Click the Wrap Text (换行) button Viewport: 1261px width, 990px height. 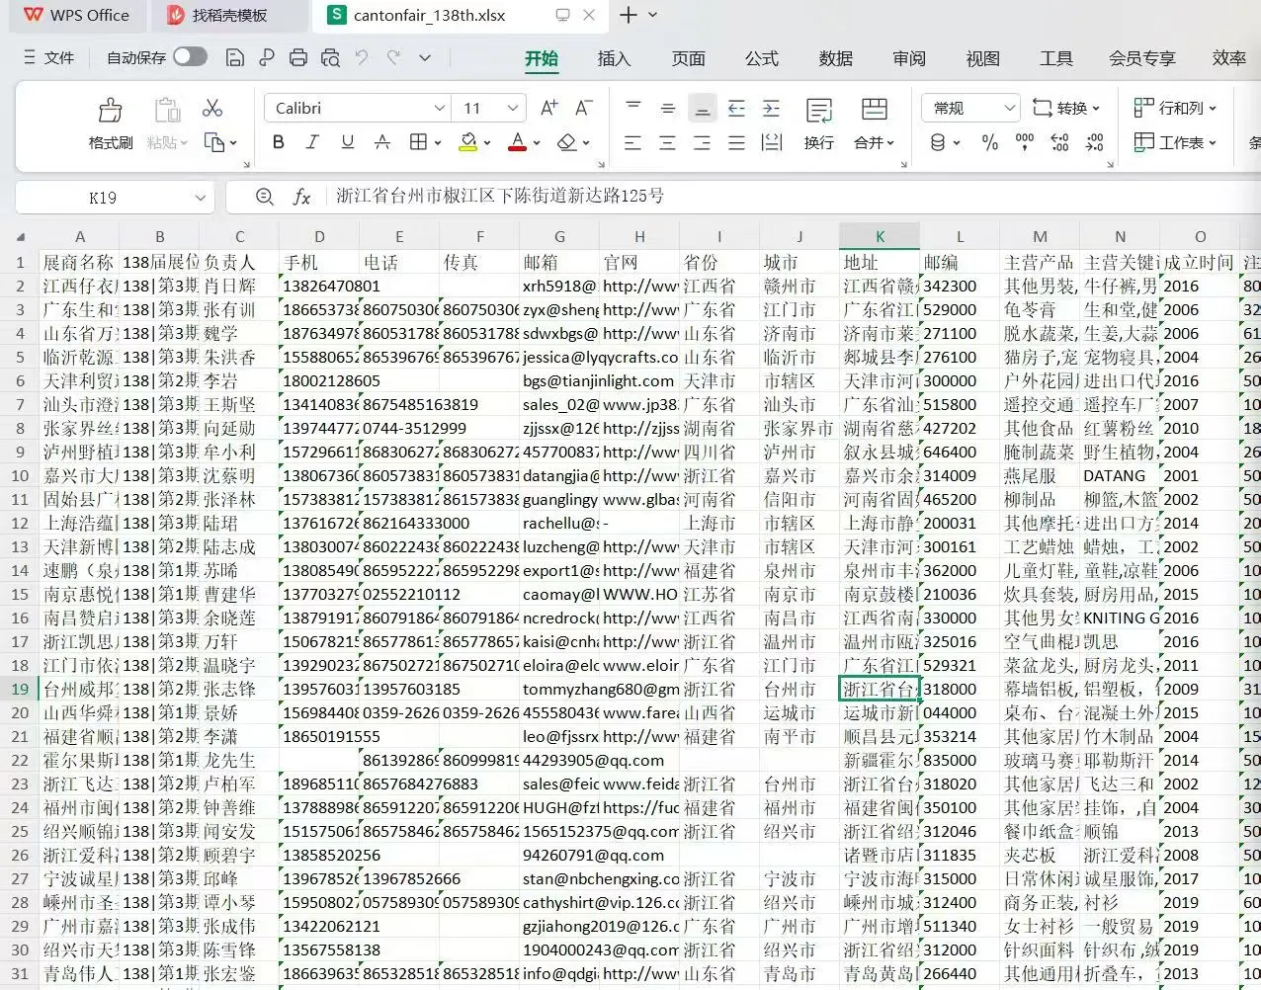click(818, 124)
